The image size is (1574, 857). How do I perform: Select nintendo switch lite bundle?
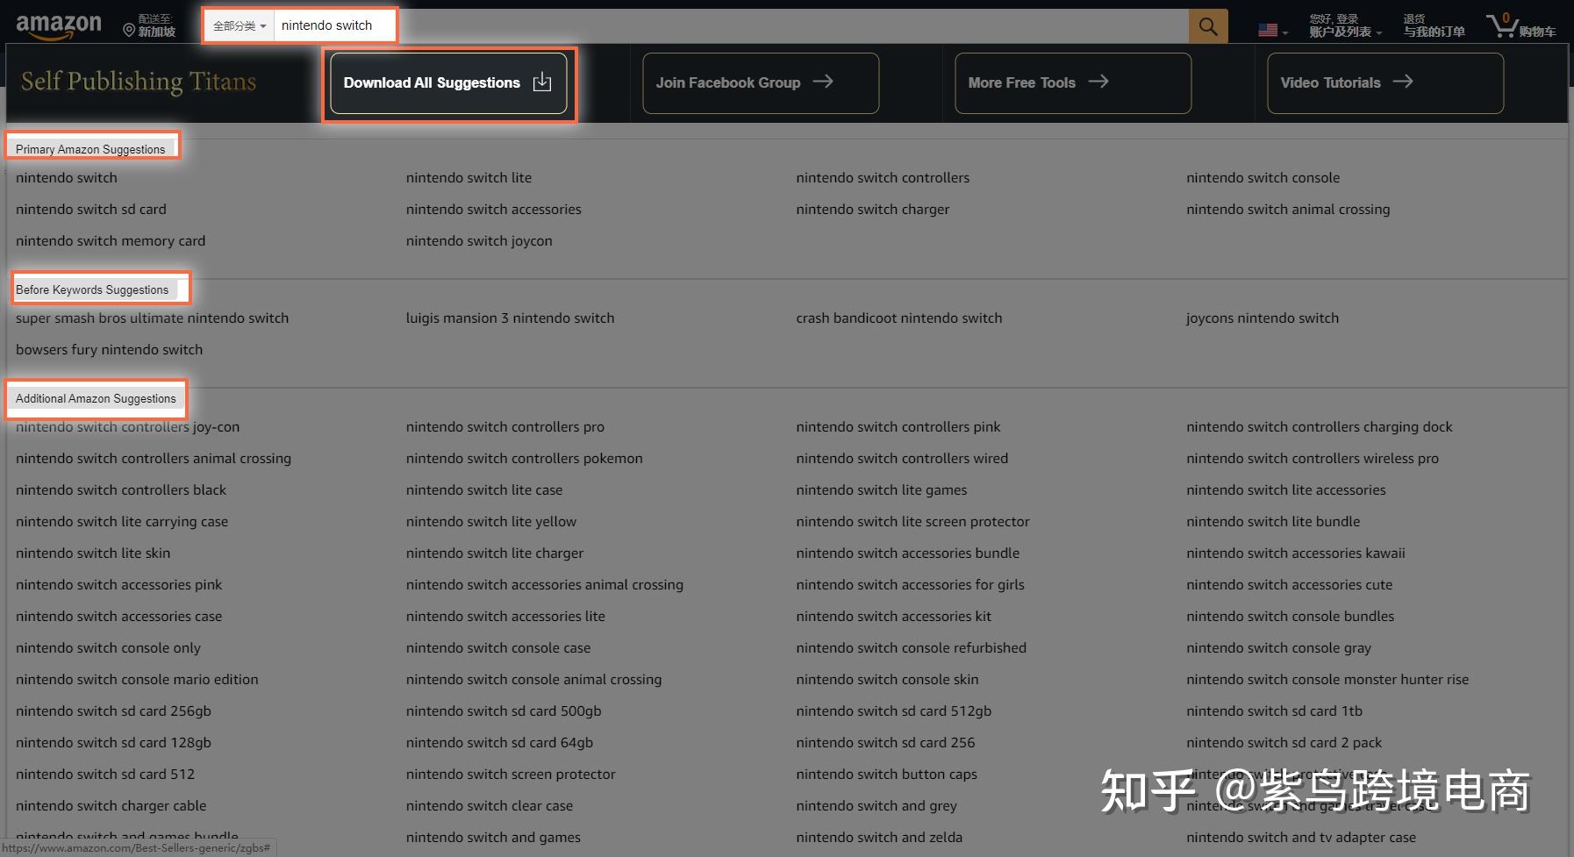(x=1273, y=521)
